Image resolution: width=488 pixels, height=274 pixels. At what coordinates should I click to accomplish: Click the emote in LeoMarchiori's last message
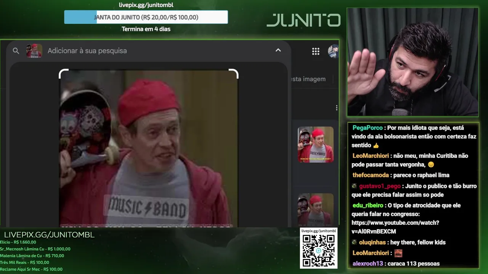398,253
